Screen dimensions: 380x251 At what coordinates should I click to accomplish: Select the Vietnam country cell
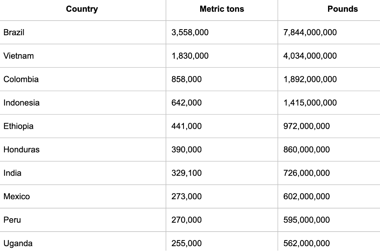[19, 56]
